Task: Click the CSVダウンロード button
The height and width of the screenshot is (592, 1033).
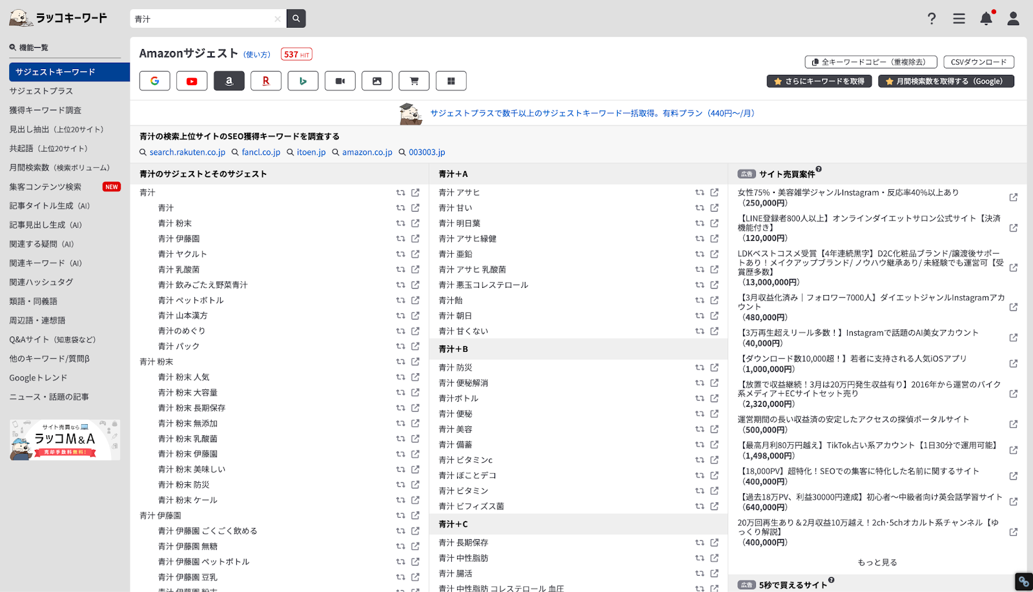Action: tap(979, 62)
